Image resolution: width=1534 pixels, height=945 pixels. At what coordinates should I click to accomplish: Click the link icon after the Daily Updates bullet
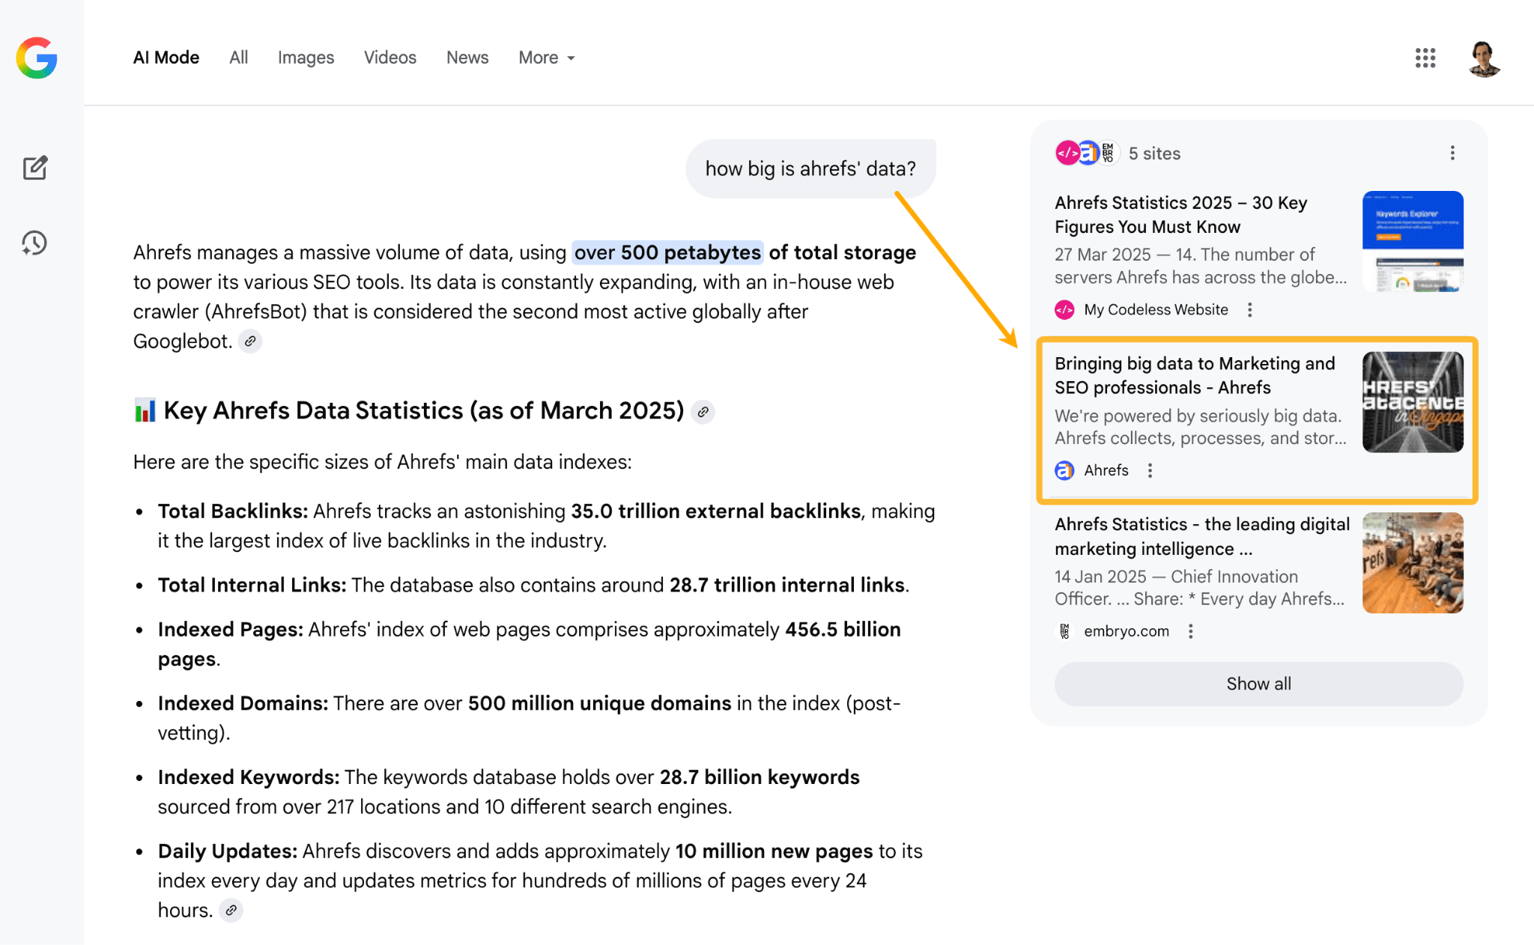click(231, 911)
